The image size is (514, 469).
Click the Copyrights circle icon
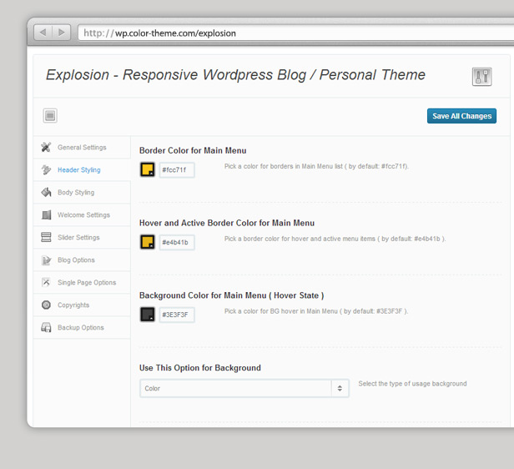(46, 305)
